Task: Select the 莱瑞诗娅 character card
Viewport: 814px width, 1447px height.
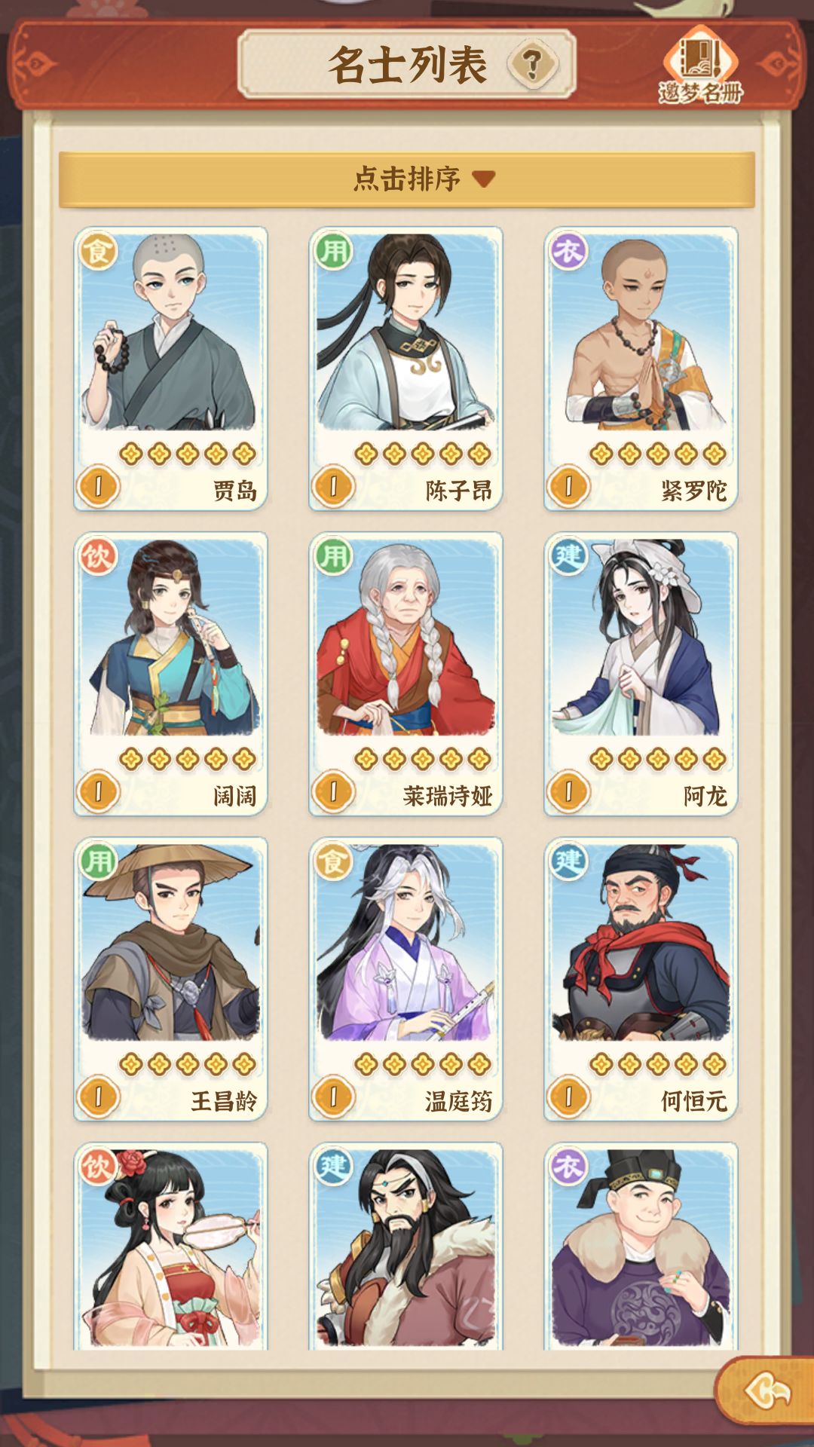Action: tap(406, 674)
